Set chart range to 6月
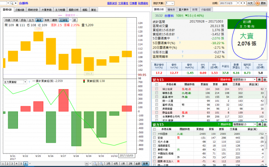 115,164
